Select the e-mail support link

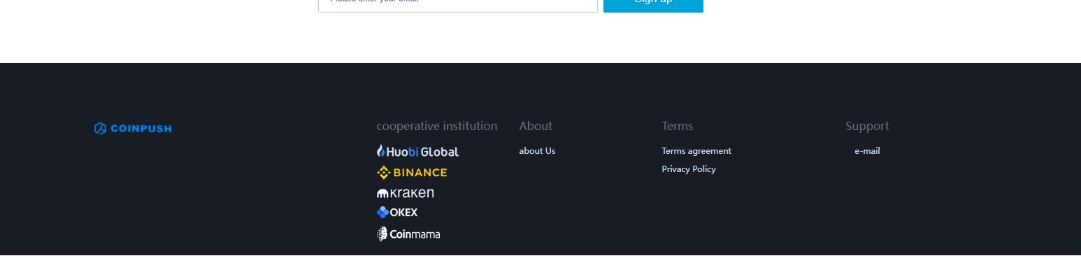coord(867,151)
